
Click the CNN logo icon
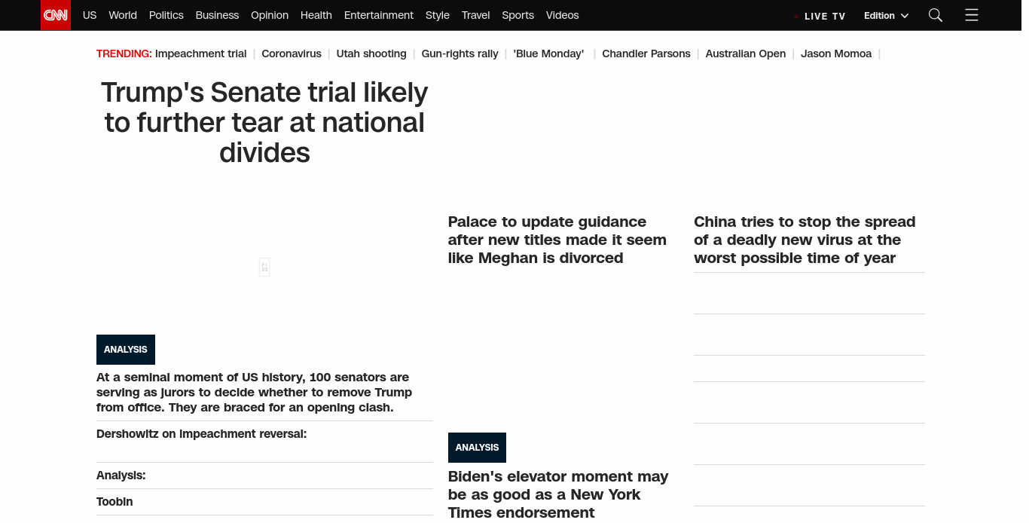[56, 15]
